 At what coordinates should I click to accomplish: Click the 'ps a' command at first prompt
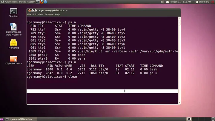72,22
